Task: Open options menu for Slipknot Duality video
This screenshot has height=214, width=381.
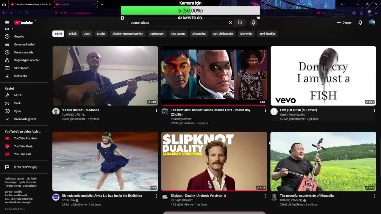Action: pos(266,196)
